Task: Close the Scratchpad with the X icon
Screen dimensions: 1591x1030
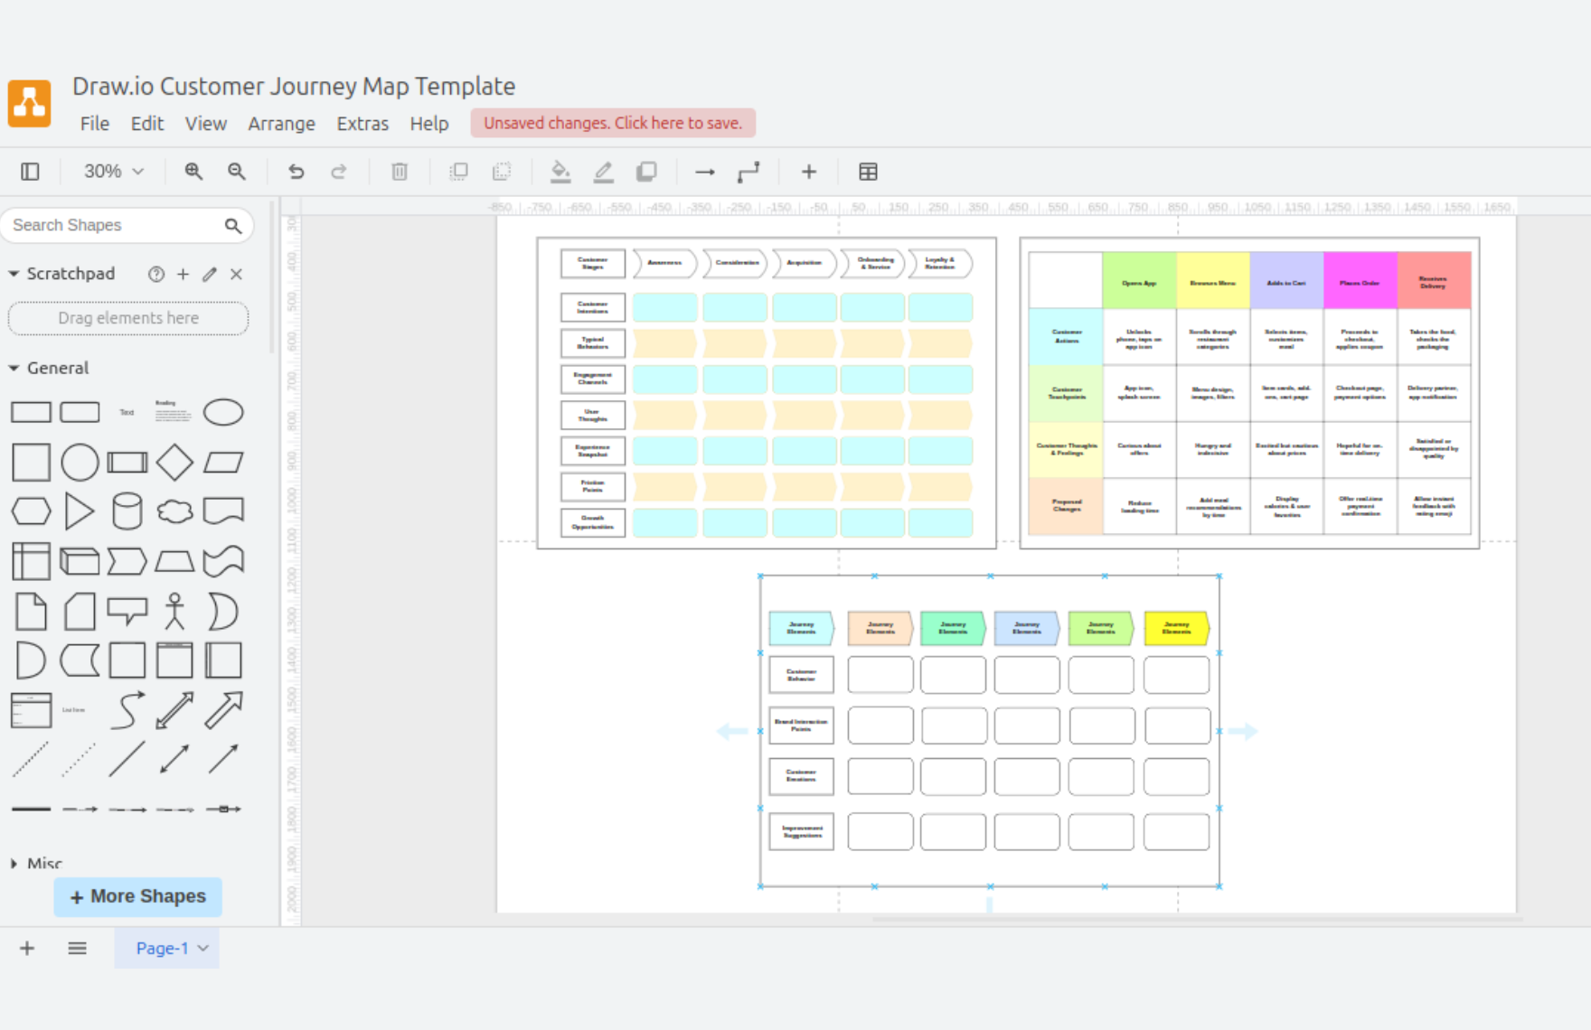Action: pyautogui.click(x=236, y=274)
